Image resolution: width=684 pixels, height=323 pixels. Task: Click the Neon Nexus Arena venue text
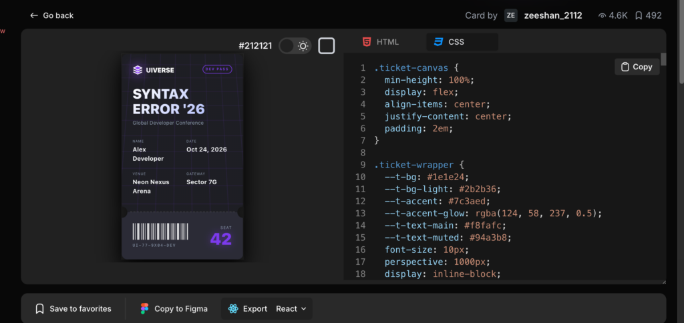click(x=150, y=187)
